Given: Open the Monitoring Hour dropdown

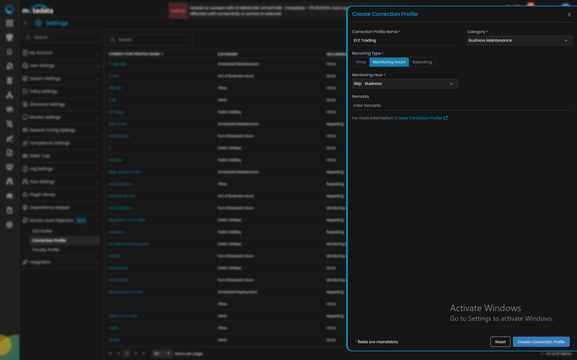Looking at the screenshot, I should [x=405, y=84].
